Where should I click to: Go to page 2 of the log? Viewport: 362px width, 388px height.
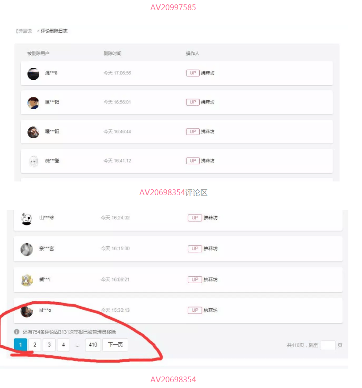[x=35, y=345]
